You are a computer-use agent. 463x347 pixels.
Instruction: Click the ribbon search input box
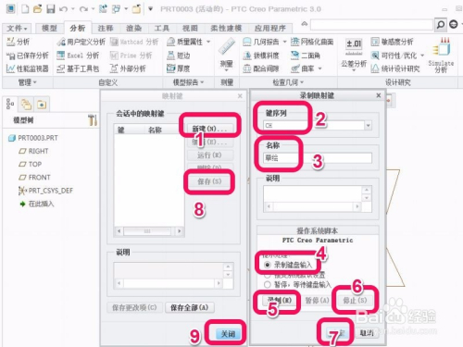point(371,24)
